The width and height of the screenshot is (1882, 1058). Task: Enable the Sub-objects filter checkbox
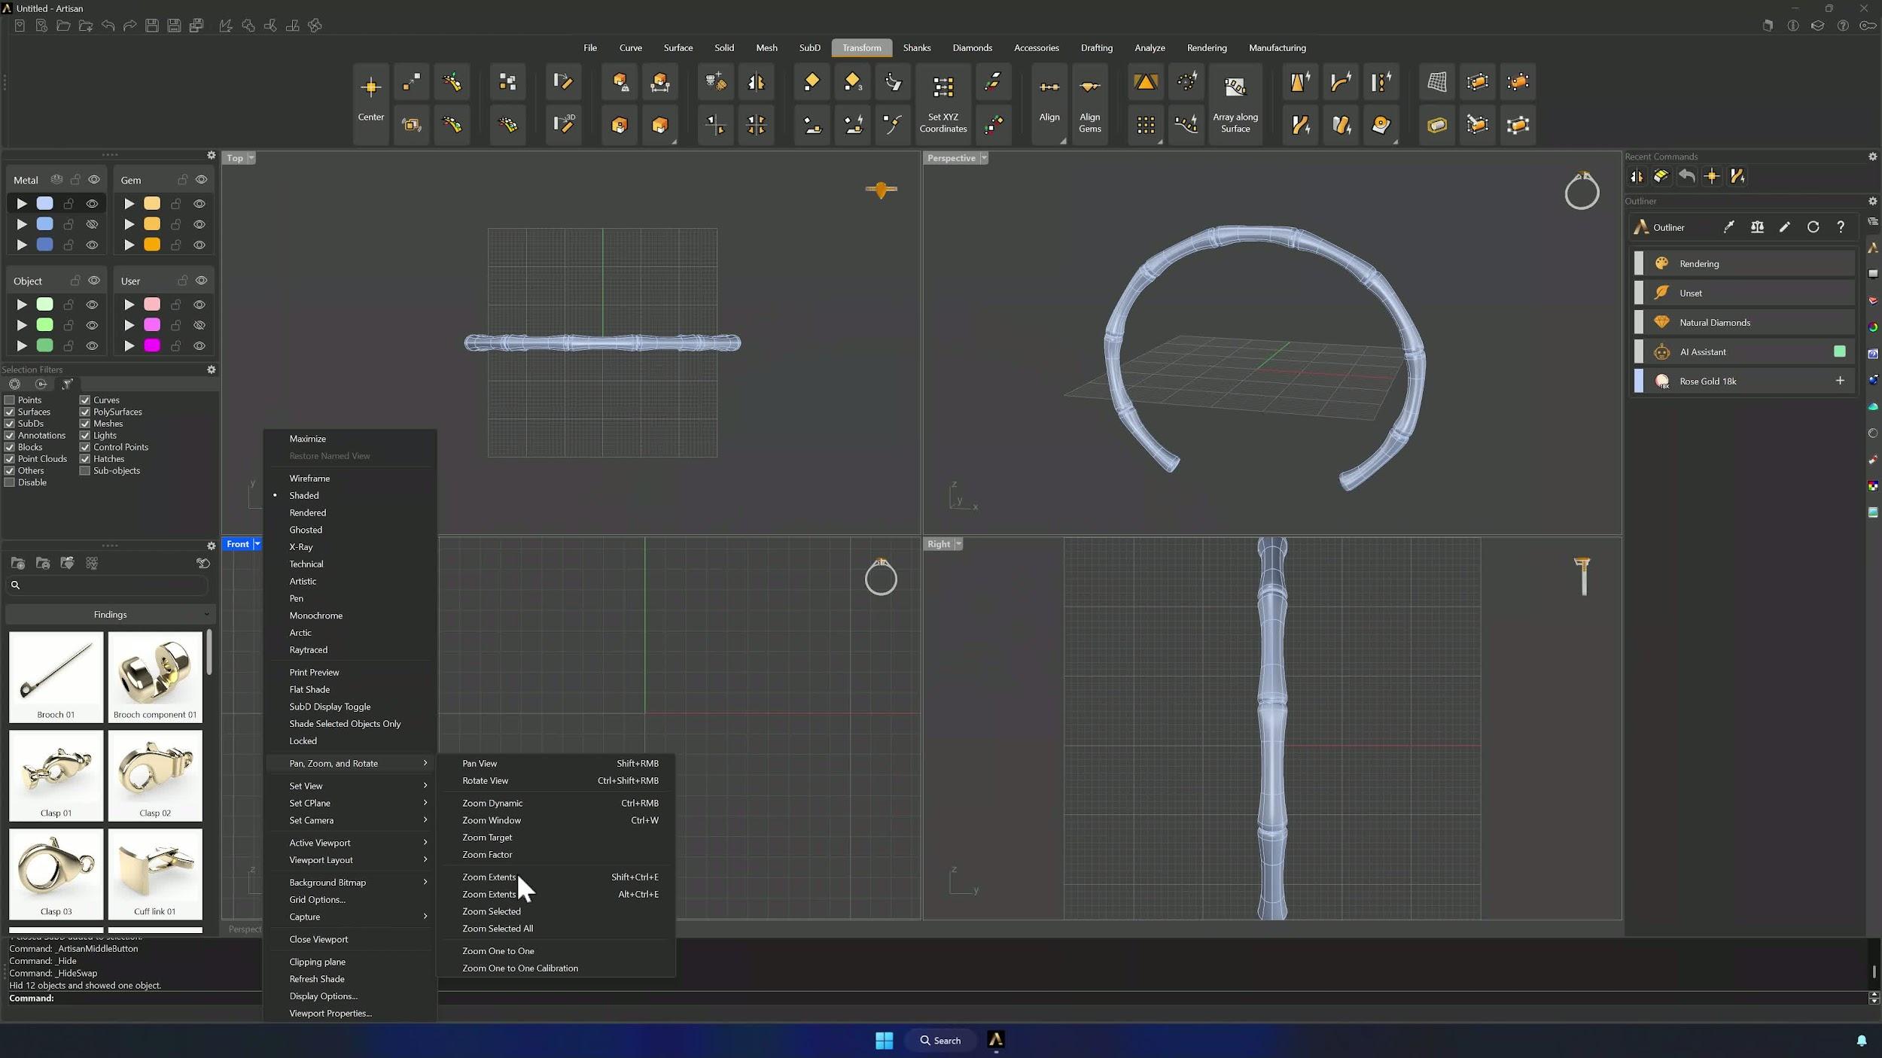[x=85, y=471]
